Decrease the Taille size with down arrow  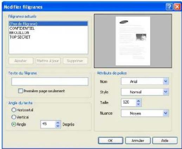point(138,104)
